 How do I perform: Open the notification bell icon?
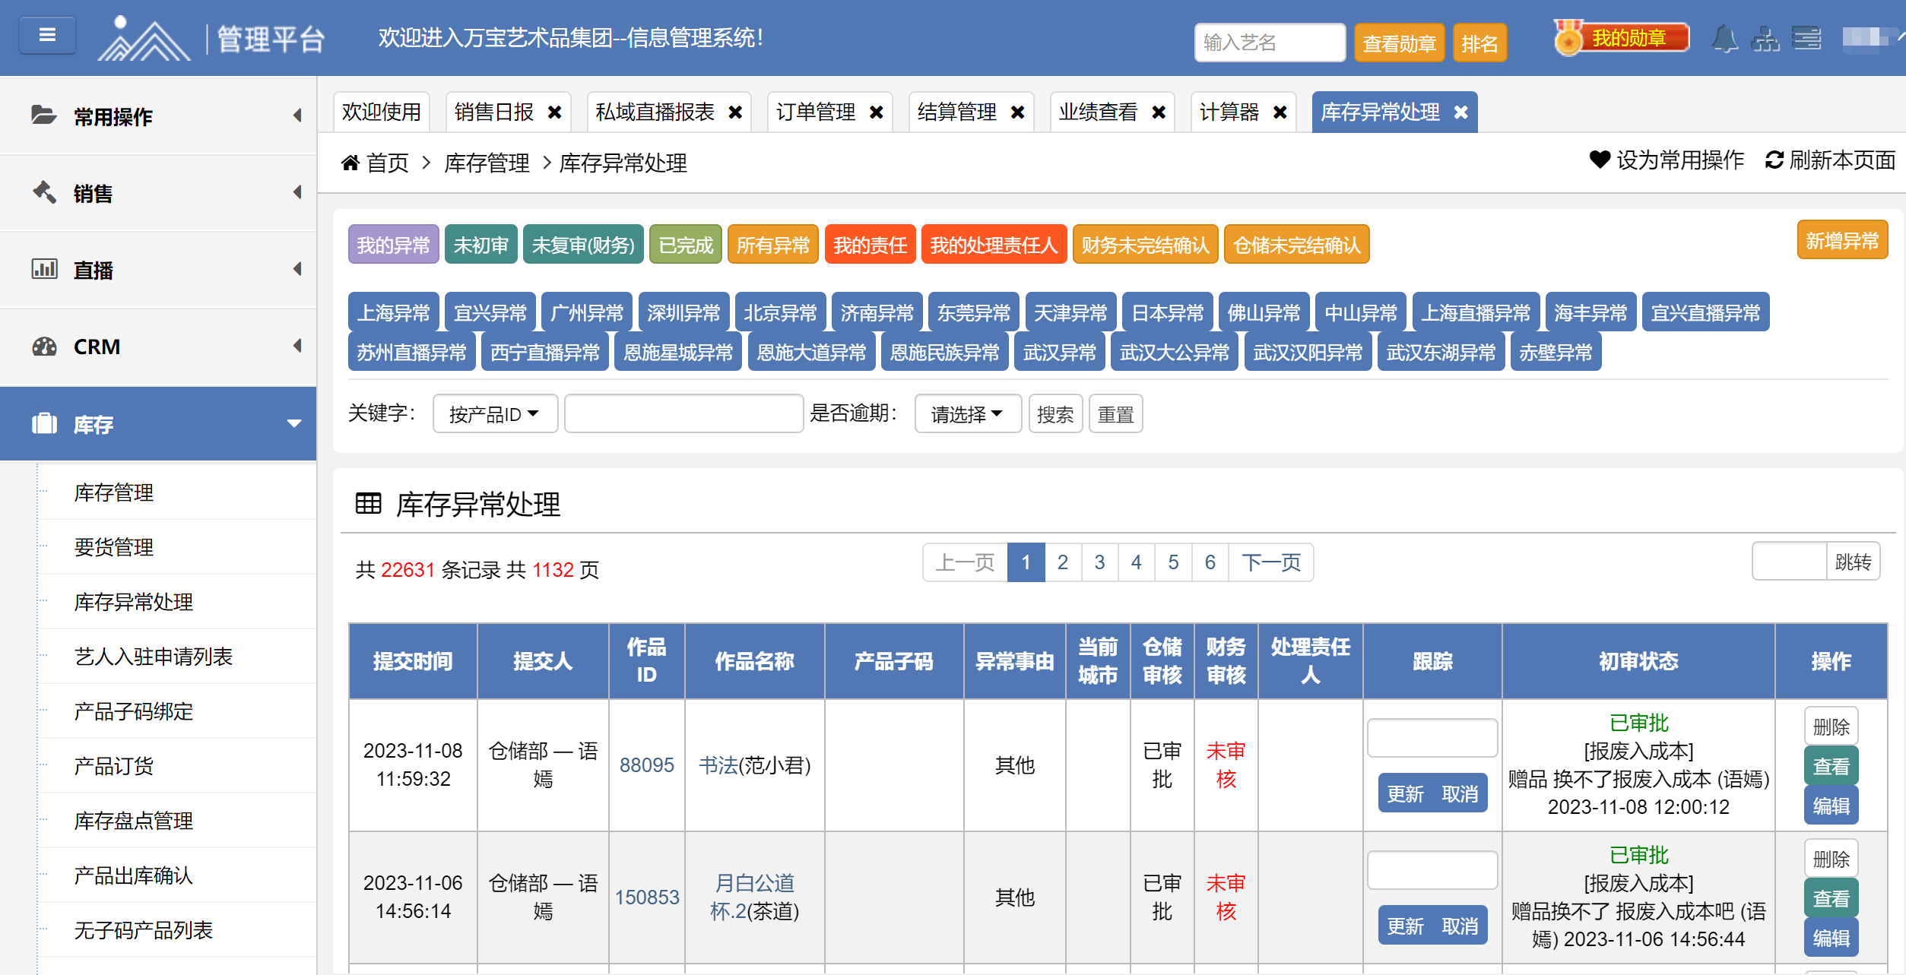tap(1724, 38)
